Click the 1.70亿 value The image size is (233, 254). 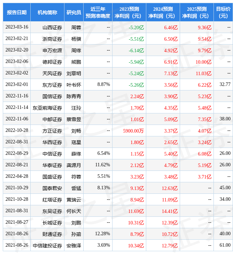point(137,108)
